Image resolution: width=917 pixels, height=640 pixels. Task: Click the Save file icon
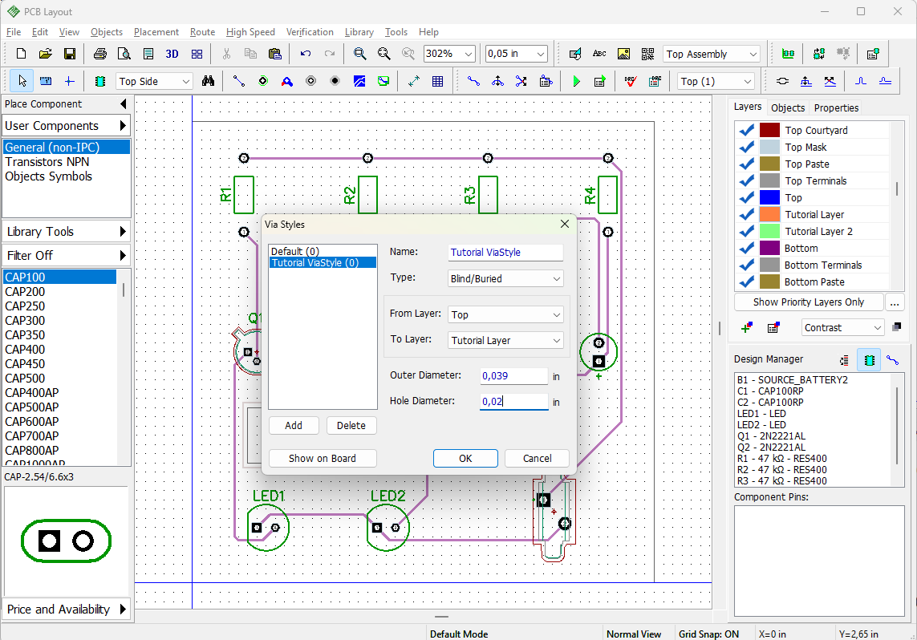tap(70, 54)
